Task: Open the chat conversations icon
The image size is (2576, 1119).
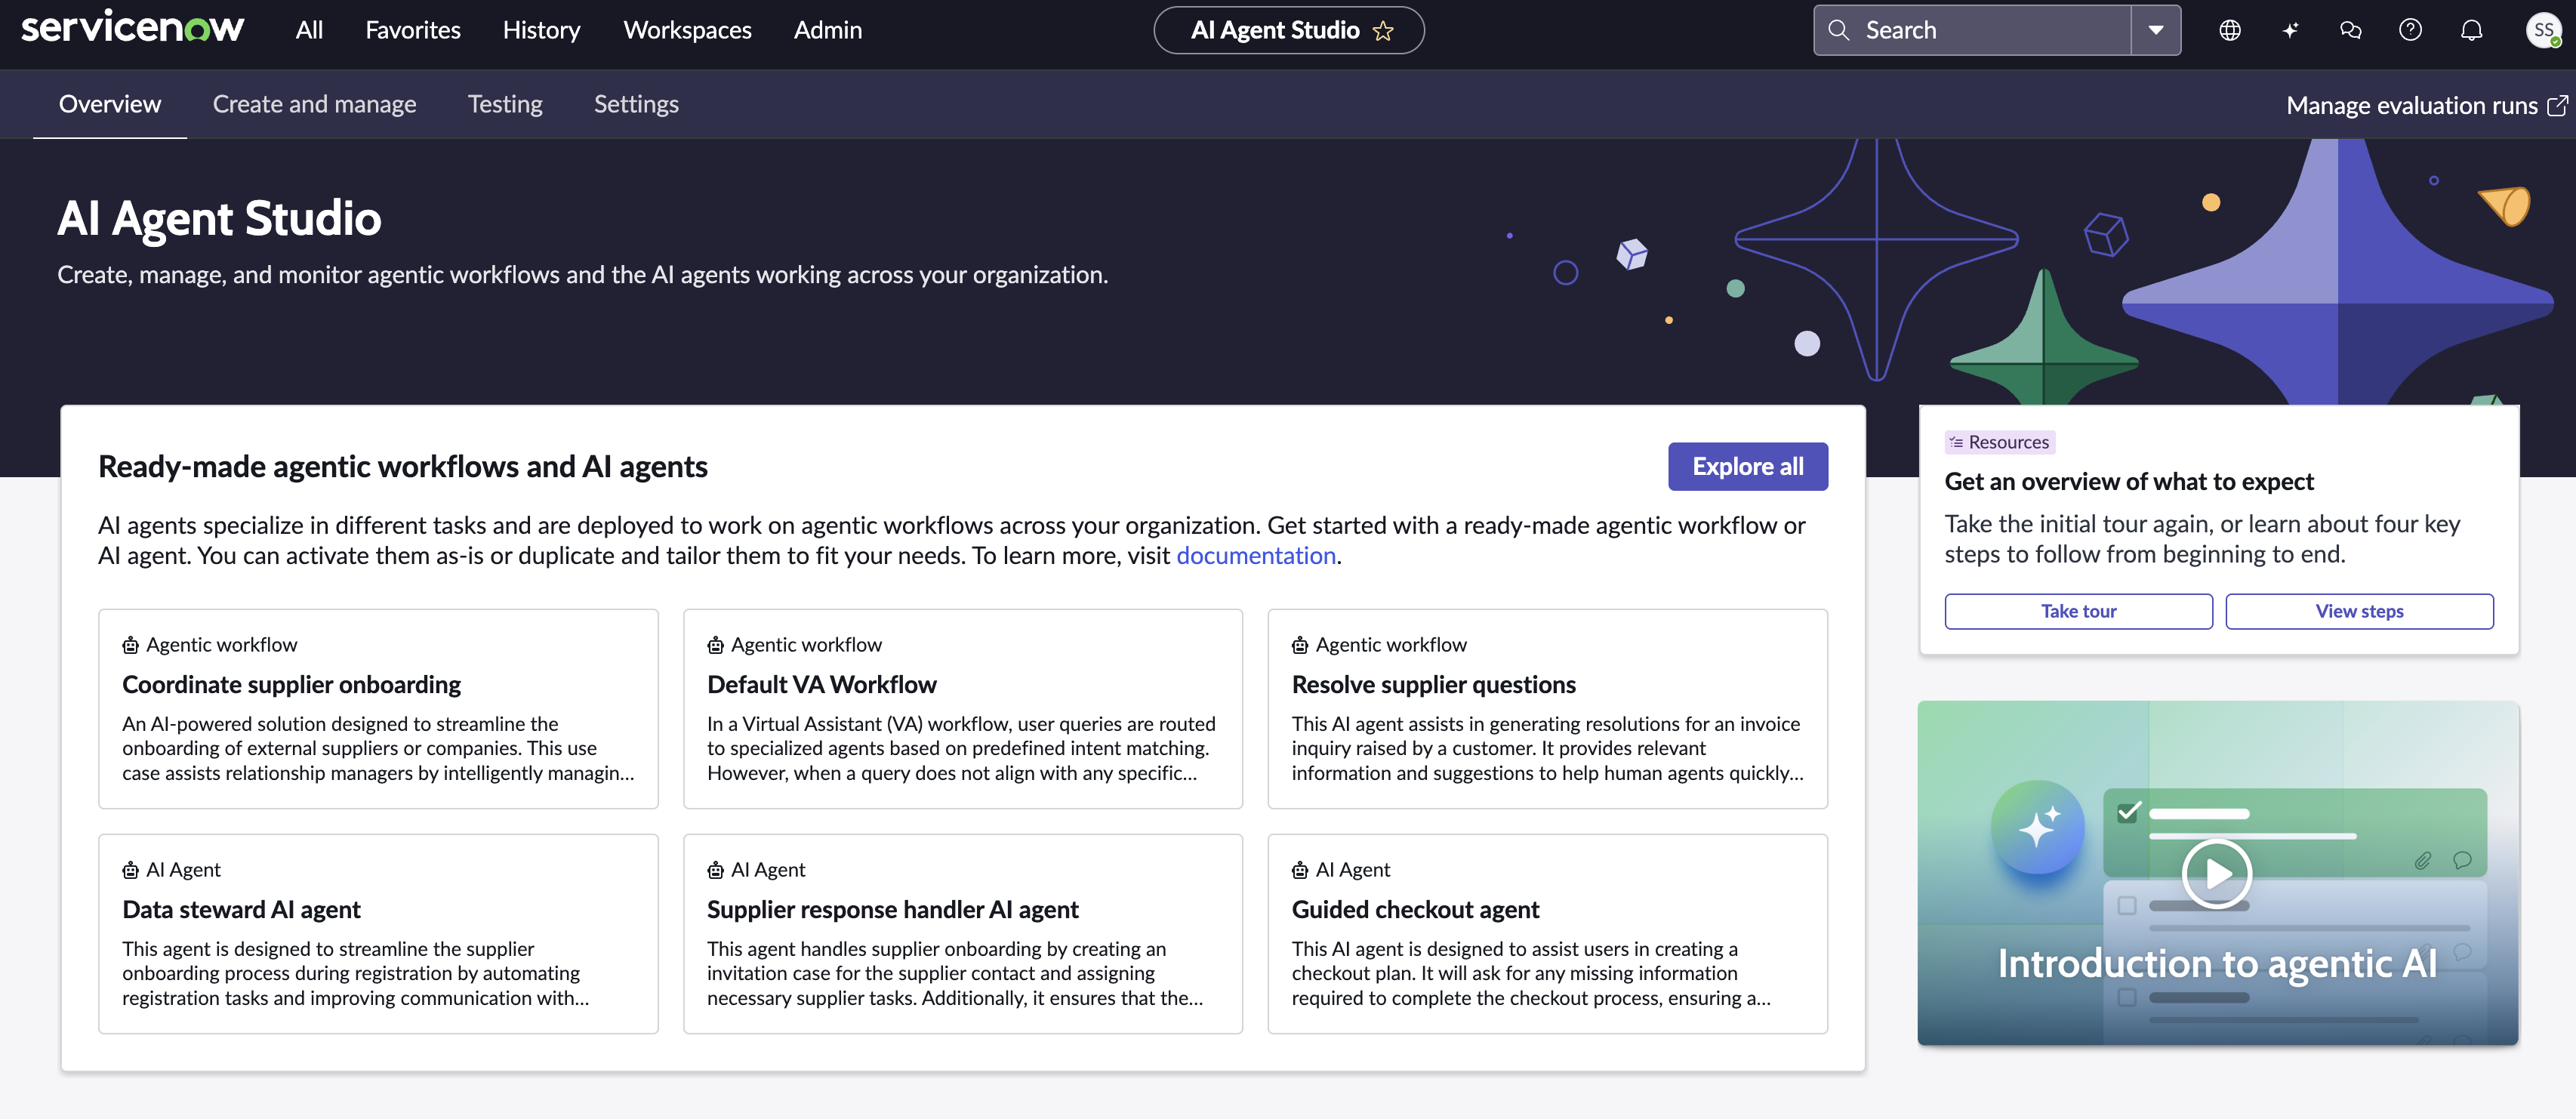Action: click(x=2350, y=30)
